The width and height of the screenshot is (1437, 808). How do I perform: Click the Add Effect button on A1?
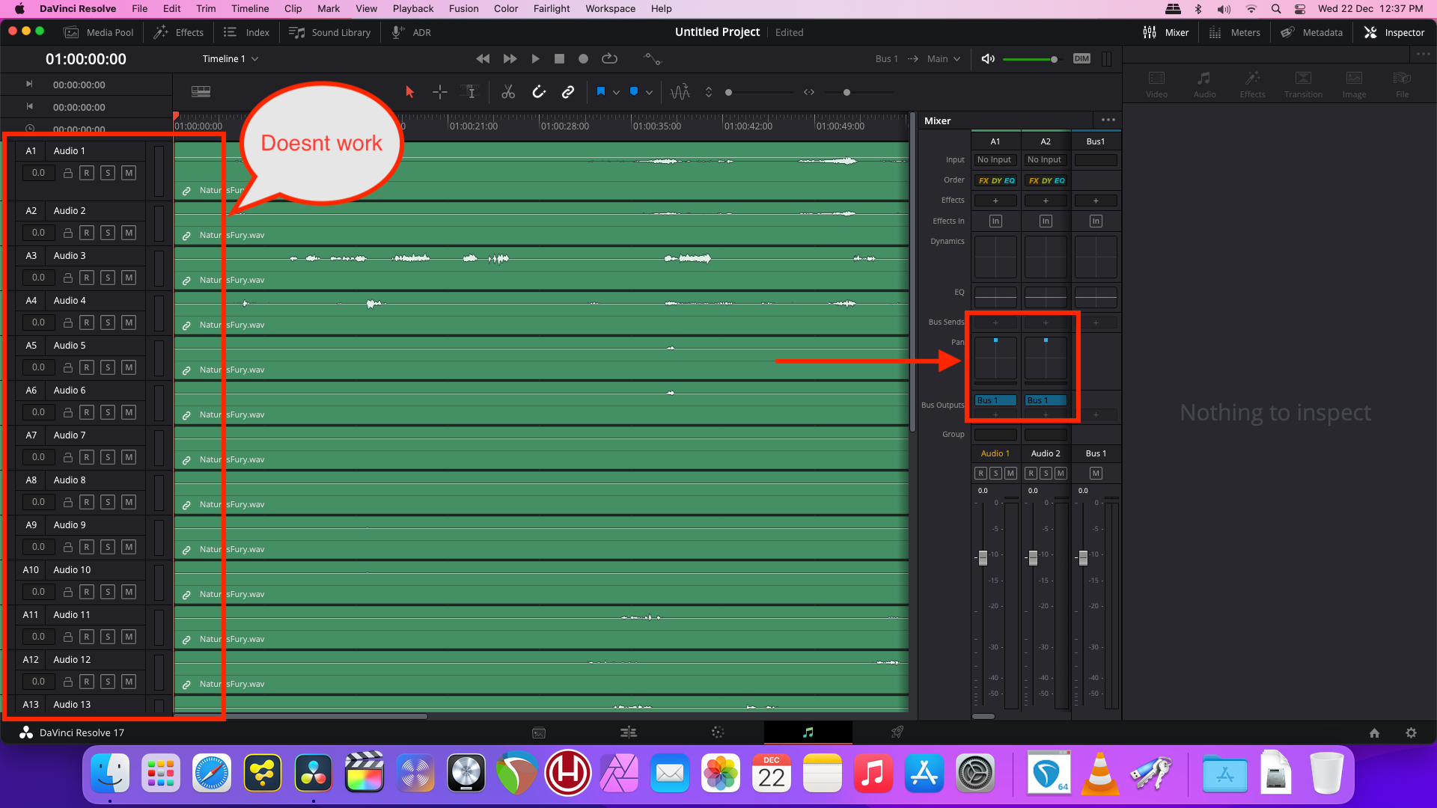(996, 199)
